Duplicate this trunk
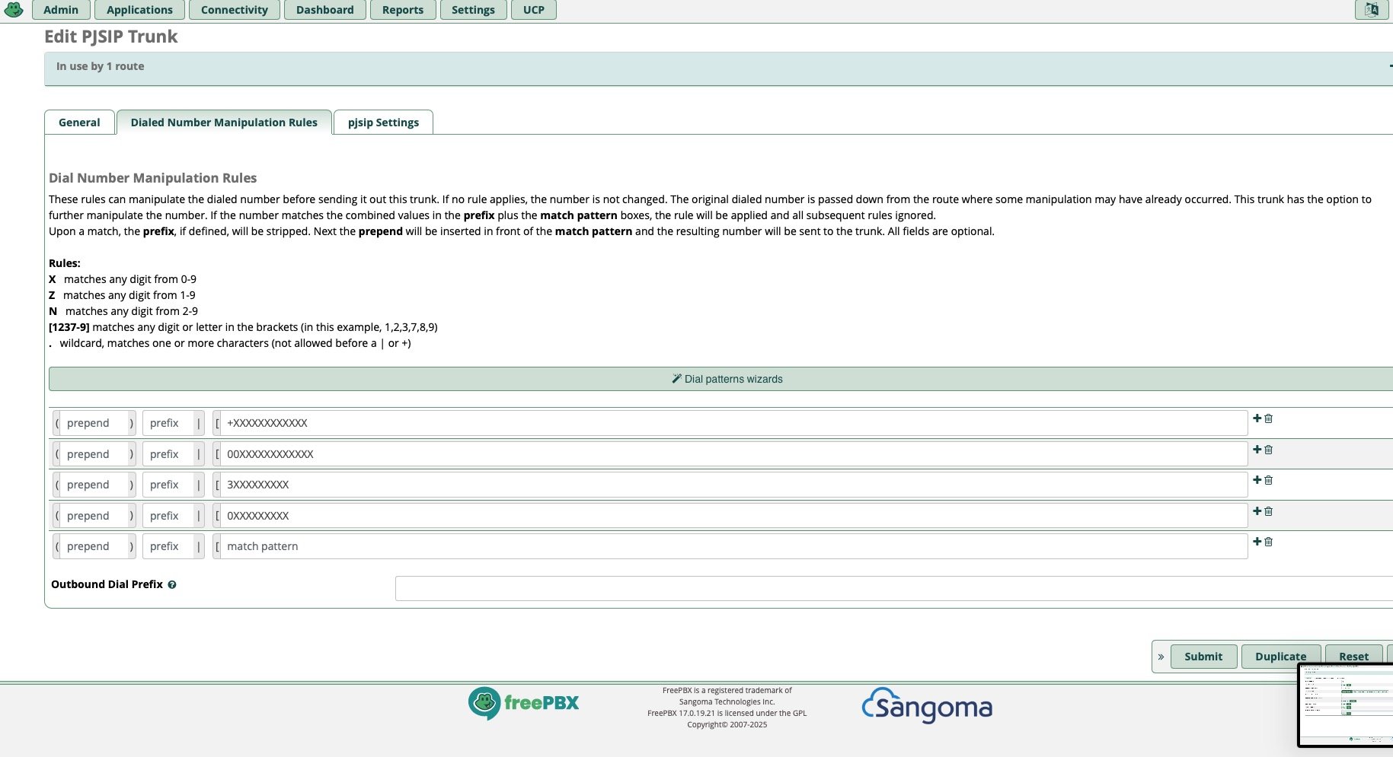The image size is (1393, 757). (1280, 657)
